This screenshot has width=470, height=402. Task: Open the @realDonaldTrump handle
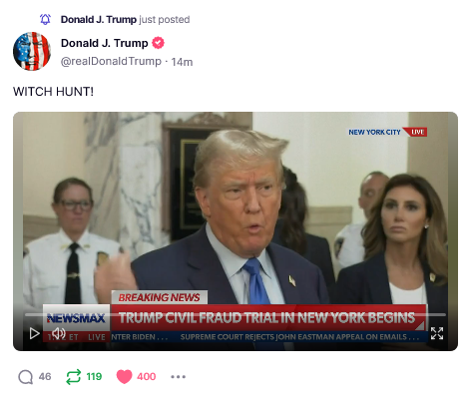(111, 61)
